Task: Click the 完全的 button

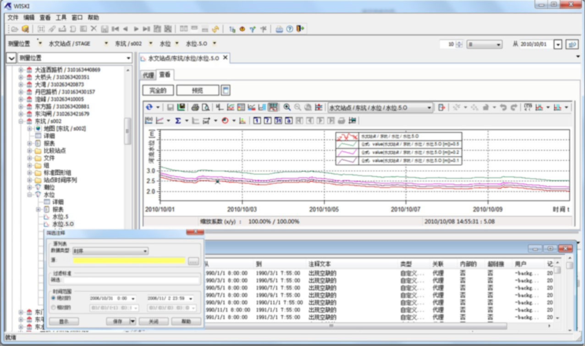Action: (x=158, y=90)
